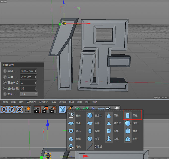Add a 球体 sphere primitive
169x159 pixels.
point(131,123)
